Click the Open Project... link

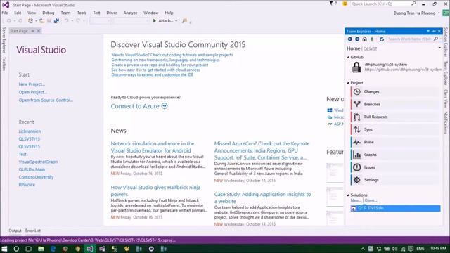tap(33, 92)
